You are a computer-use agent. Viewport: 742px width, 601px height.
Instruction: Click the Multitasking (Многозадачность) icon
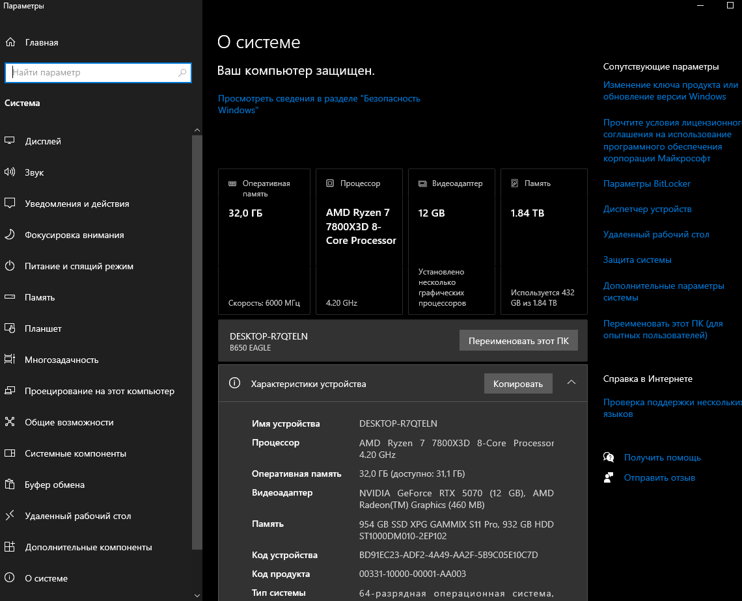(x=10, y=360)
